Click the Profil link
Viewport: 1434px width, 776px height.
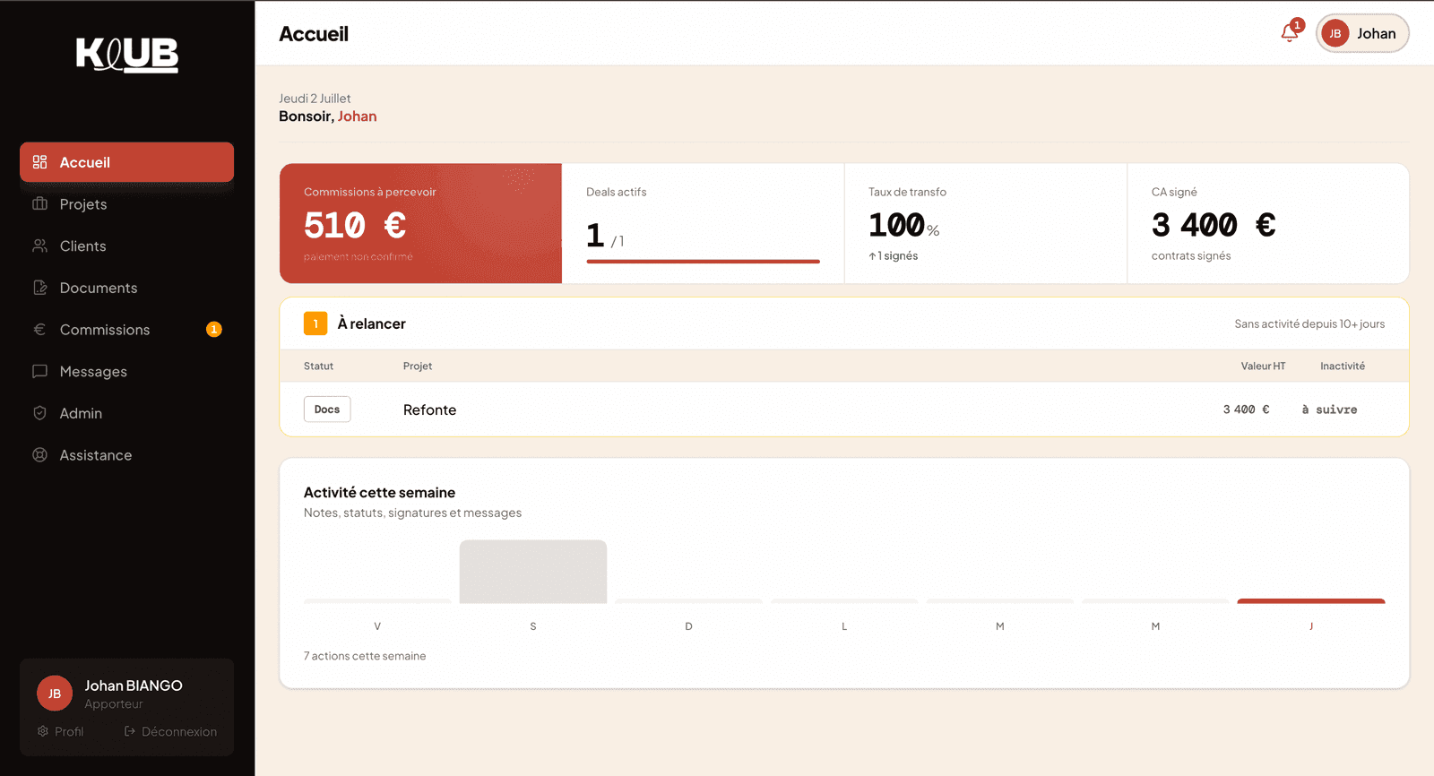click(x=61, y=731)
